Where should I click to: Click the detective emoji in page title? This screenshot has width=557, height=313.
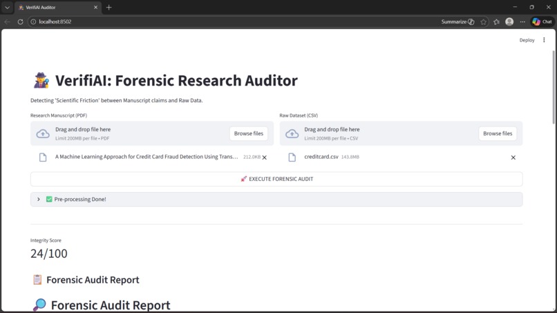[41, 80]
